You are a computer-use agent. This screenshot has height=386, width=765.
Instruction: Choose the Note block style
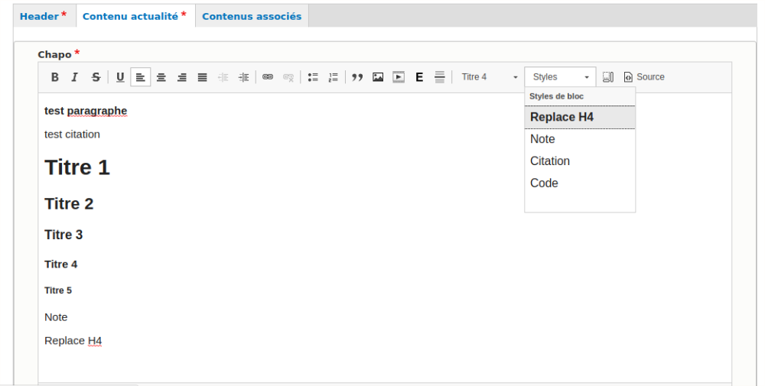click(x=580, y=139)
